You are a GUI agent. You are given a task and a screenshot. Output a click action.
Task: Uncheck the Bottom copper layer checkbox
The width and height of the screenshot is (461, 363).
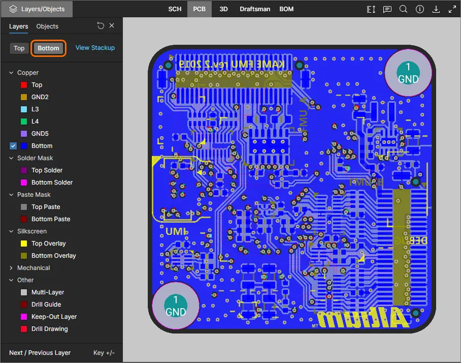tap(13, 146)
